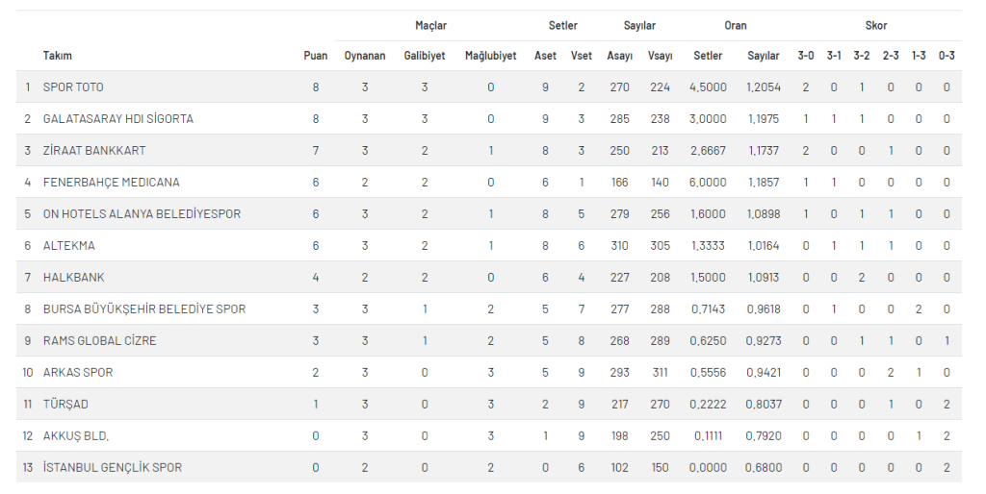Screen dimensions: 986x494
Task: Select the Mağlubiyet column header
Action: (490, 56)
